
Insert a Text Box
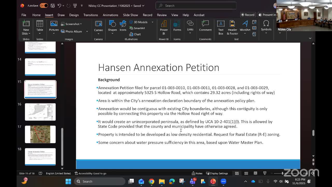(221, 28)
